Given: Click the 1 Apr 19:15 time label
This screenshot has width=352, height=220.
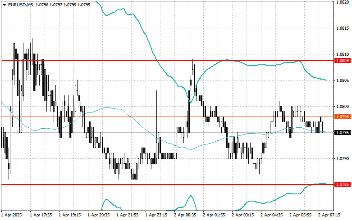Looking at the screenshot, I should [69, 215].
